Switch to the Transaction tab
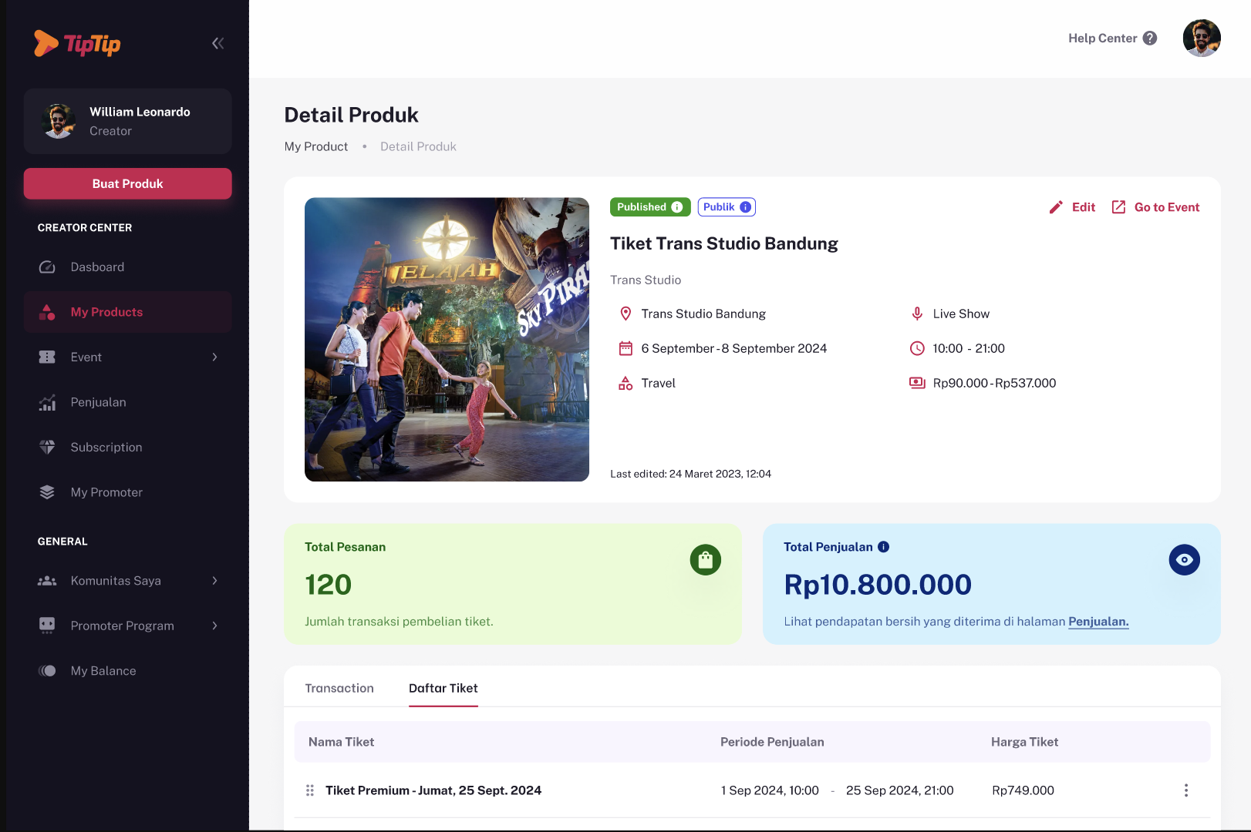 [x=339, y=688]
